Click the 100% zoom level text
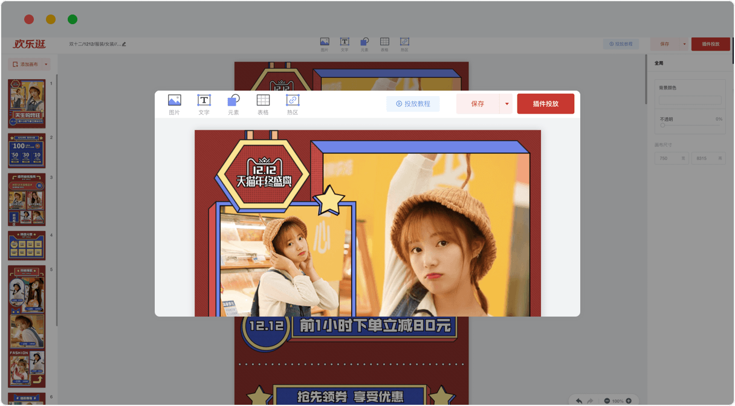The width and height of the screenshot is (735, 406). (618, 401)
